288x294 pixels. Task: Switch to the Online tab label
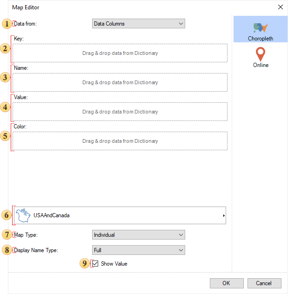(x=261, y=65)
